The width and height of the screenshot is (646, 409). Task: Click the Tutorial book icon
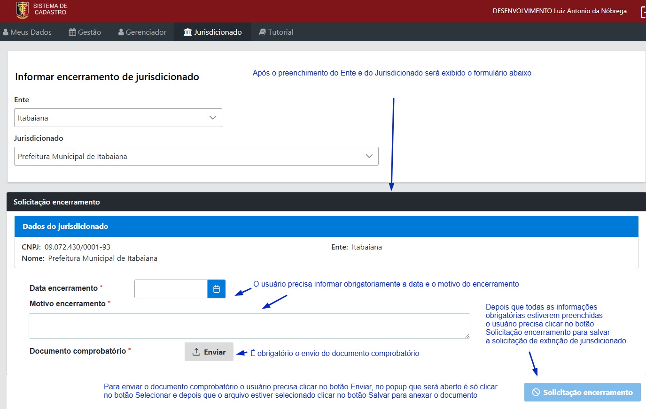(263, 32)
